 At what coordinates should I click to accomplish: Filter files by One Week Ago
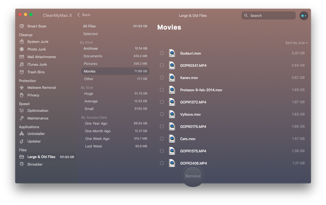(115, 138)
